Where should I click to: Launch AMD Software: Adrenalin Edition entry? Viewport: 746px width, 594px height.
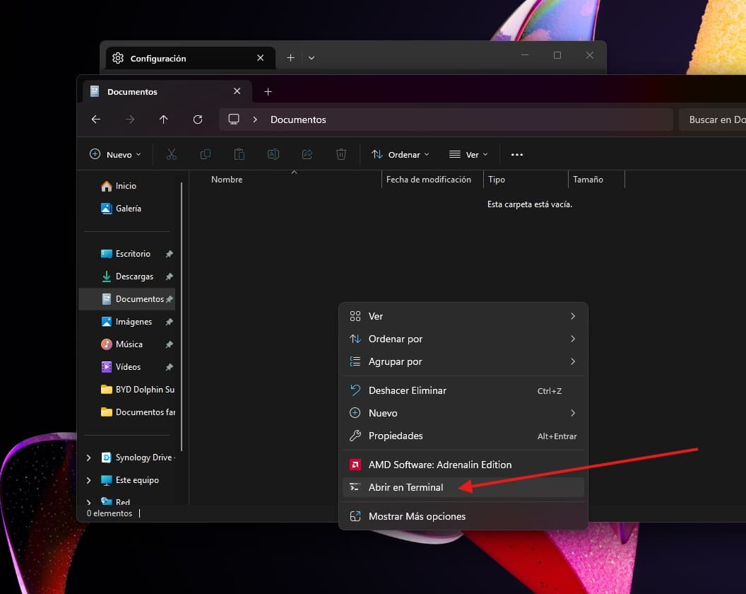(x=463, y=465)
